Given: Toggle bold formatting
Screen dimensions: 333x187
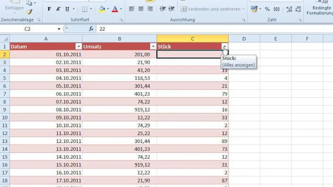Looking at the screenshot, I should pyautogui.click(x=49, y=9).
